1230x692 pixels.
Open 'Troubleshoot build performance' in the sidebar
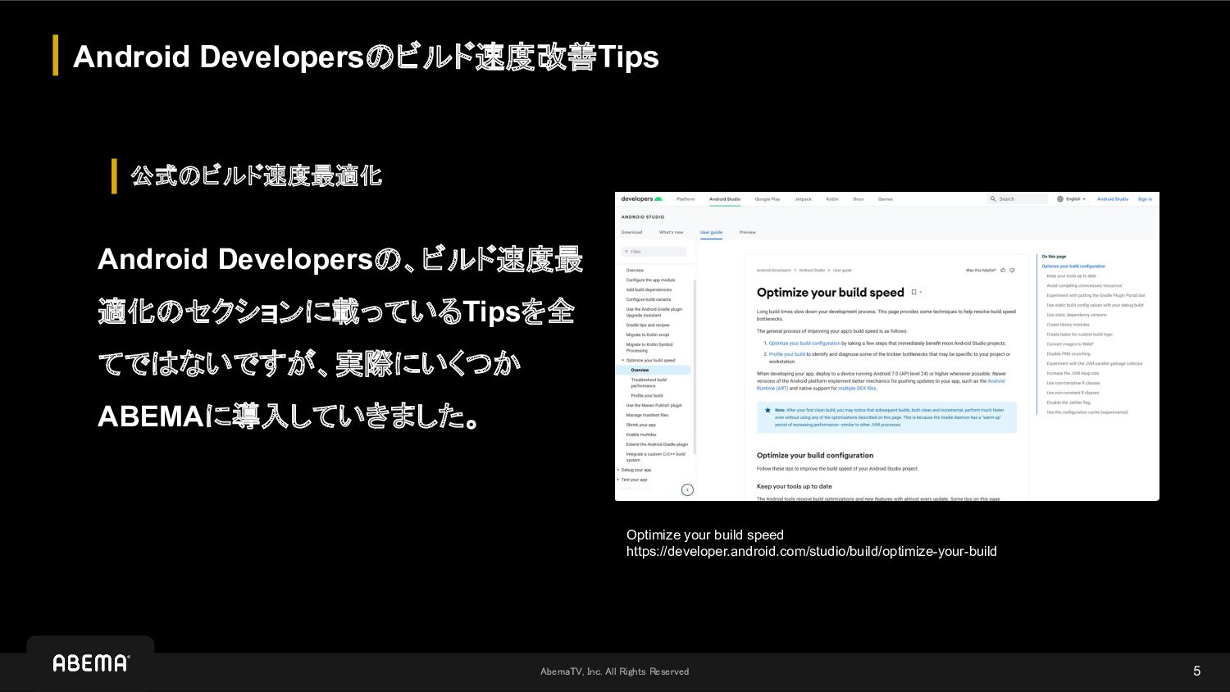(x=649, y=383)
